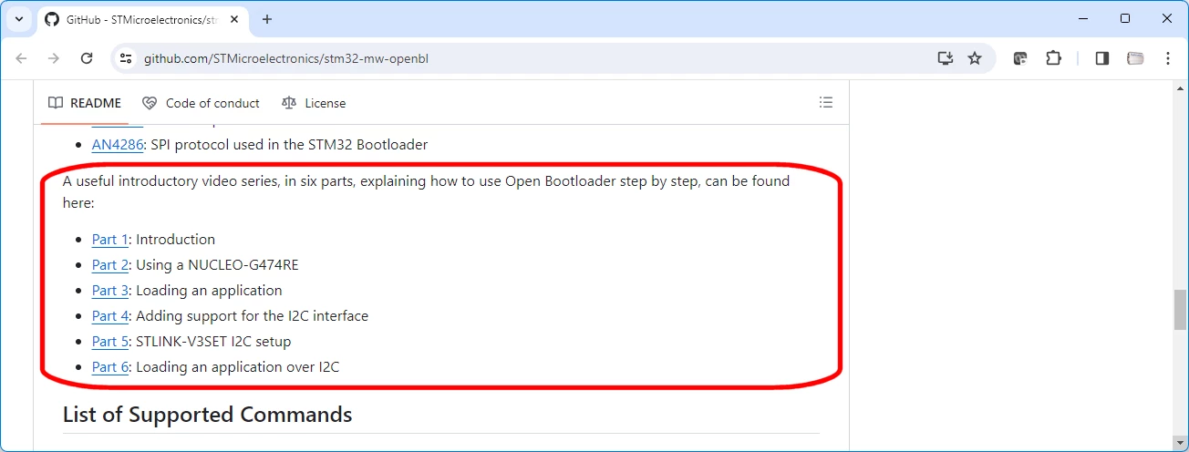The height and width of the screenshot is (452, 1189).
Task: Switch to the README tab
Action: (x=85, y=103)
